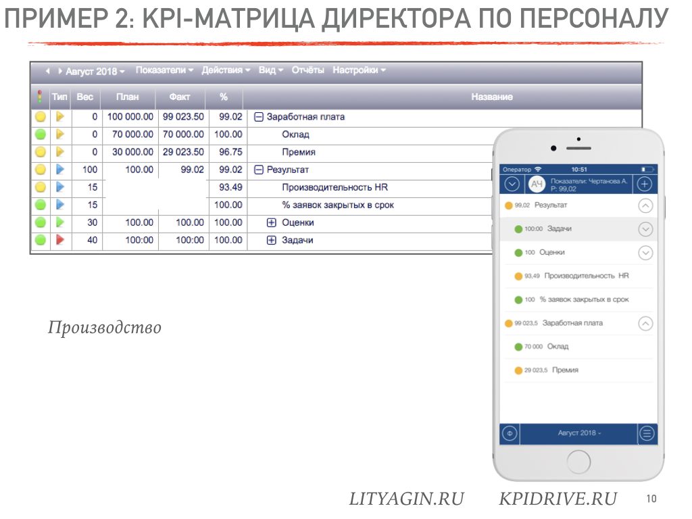Viewport: 692px width, 519px height.
Task: Go to previous month arrow
Action: [48, 70]
